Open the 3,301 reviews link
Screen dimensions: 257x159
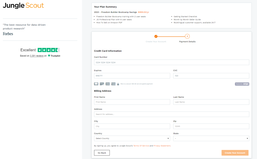pyautogui.click(x=37, y=56)
